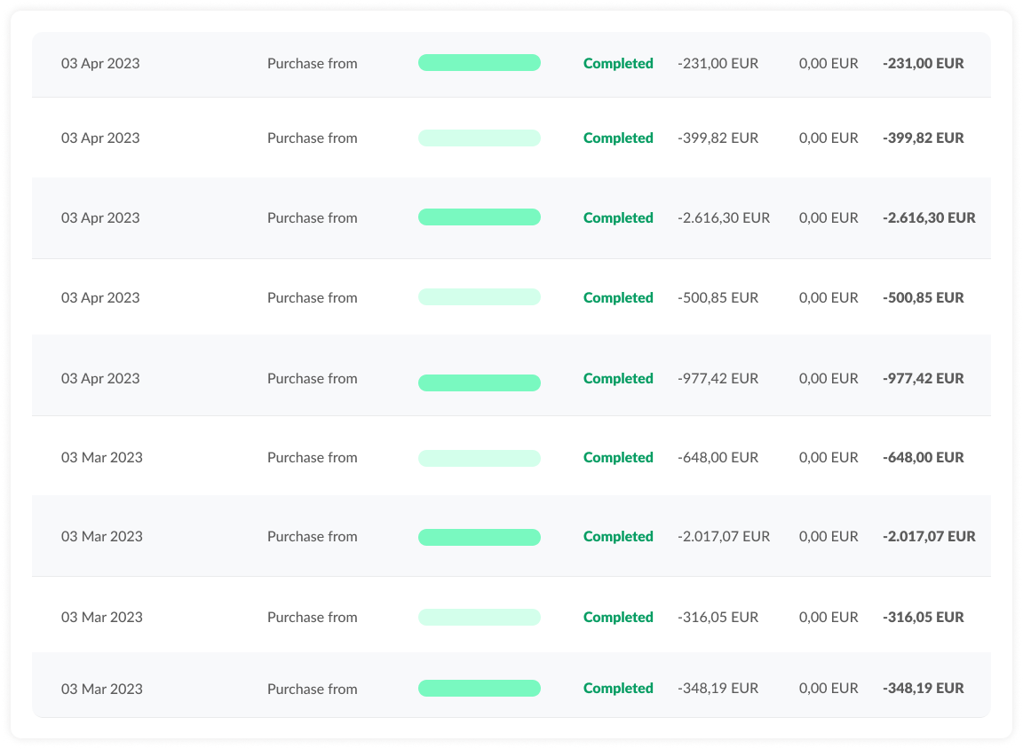Select the merchant pill on the -231,00 EUR row
1023x749 pixels.
click(480, 63)
